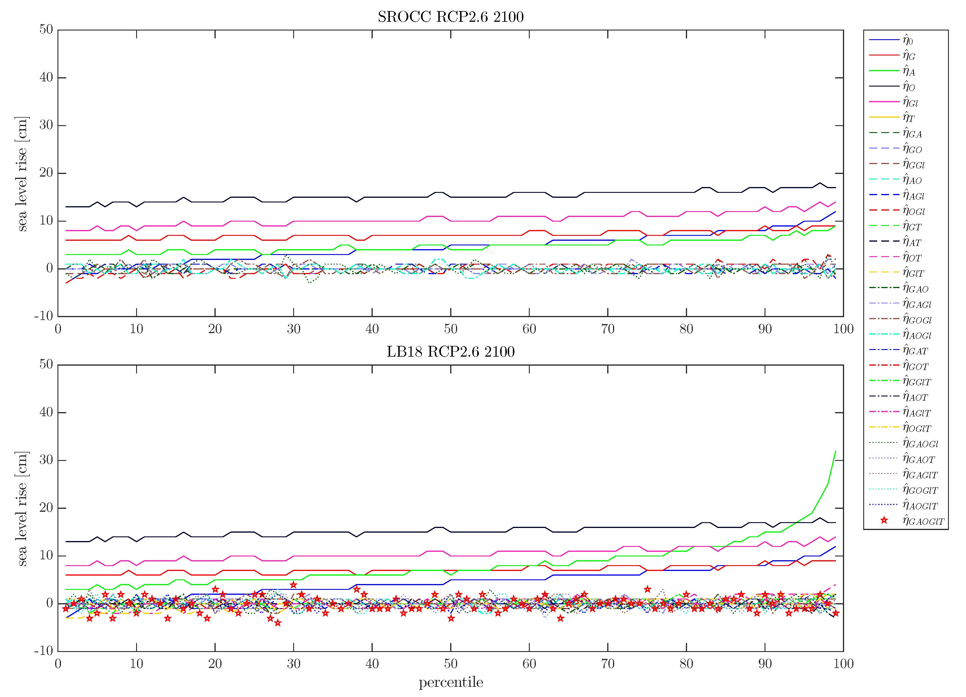Select the magenta ηGl legend entry
The width and height of the screenshot is (966, 697).
tap(884, 102)
